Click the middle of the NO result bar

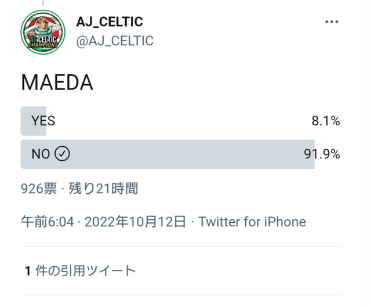(x=168, y=154)
